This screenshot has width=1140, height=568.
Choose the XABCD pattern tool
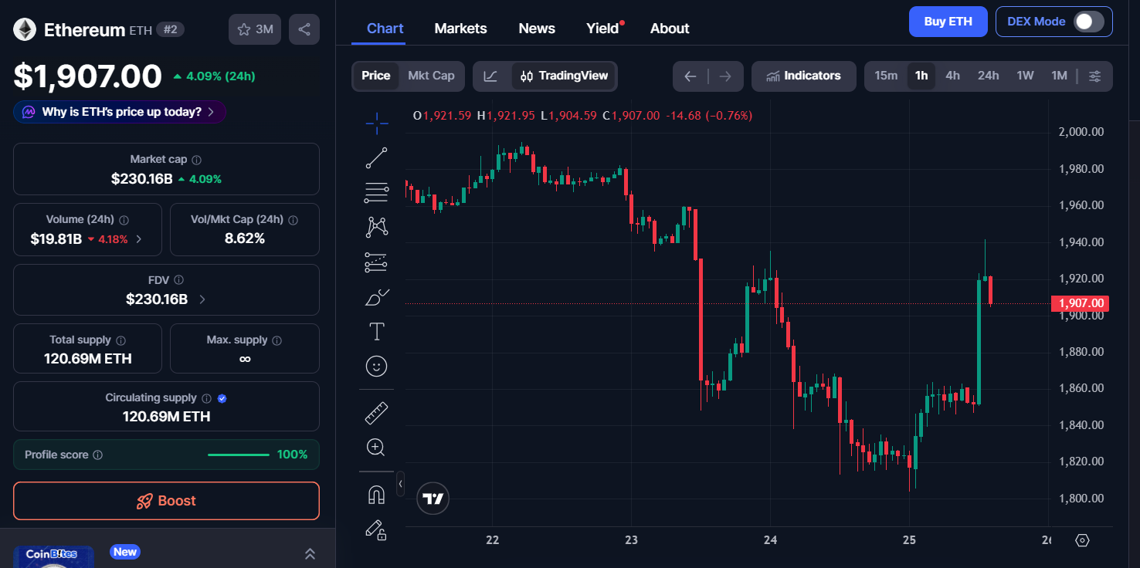[377, 227]
